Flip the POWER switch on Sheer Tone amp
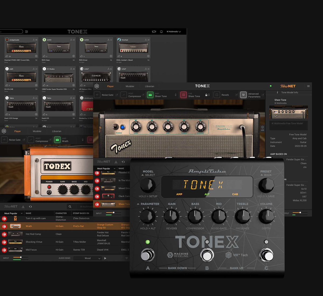 click(x=116, y=127)
